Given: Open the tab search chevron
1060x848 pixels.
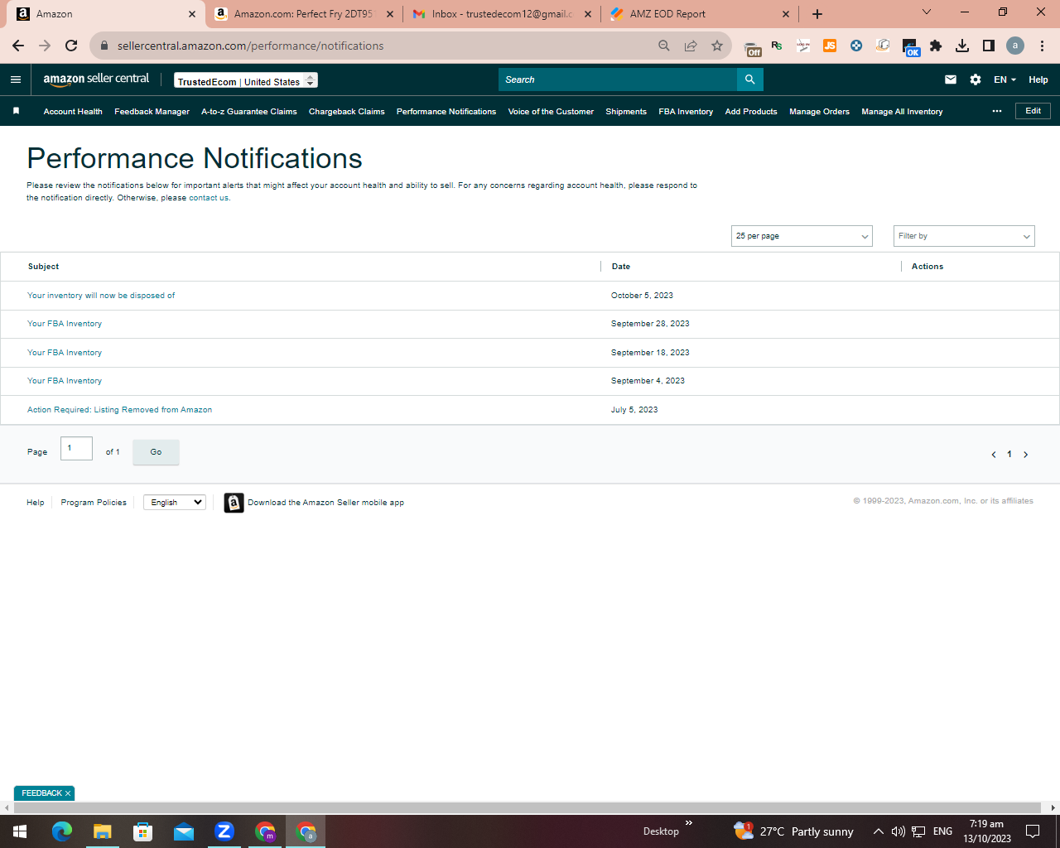Looking at the screenshot, I should pos(927,12).
